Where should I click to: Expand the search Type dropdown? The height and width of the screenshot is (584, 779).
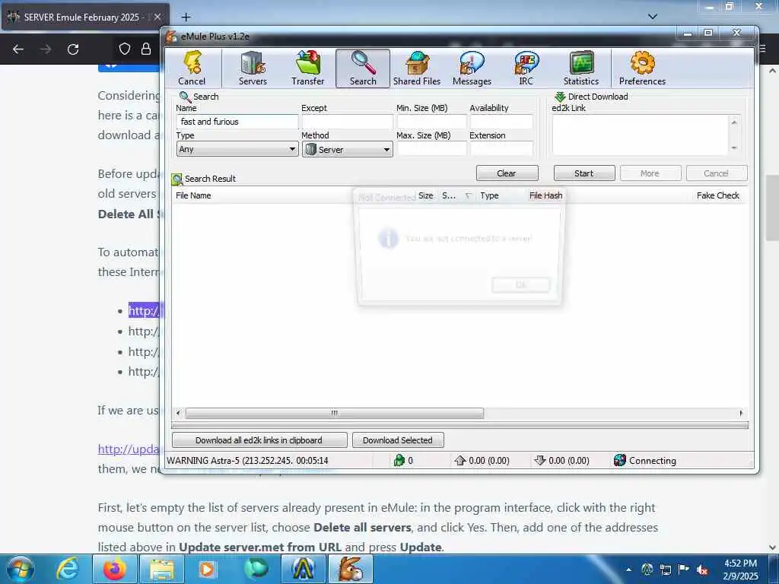[237, 149]
